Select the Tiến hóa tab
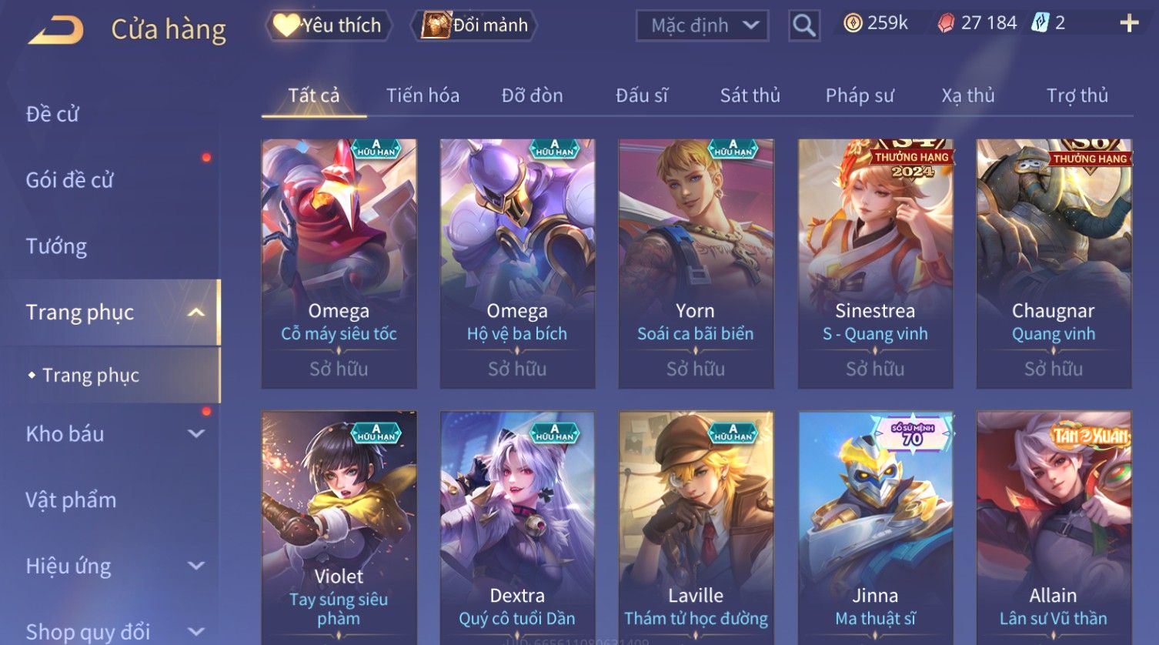The width and height of the screenshot is (1159, 645). (423, 95)
